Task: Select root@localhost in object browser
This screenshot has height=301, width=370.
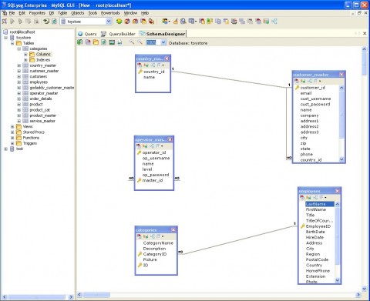Action: (22, 32)
